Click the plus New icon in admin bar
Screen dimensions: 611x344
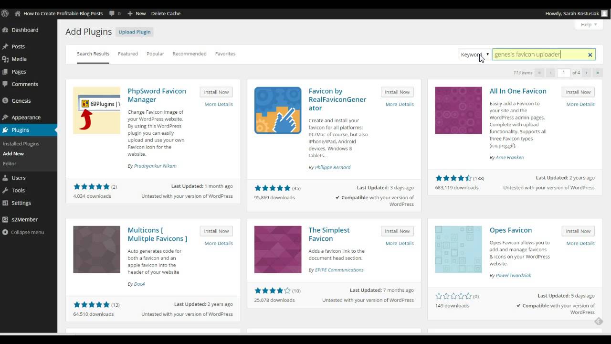coord(130,13)
